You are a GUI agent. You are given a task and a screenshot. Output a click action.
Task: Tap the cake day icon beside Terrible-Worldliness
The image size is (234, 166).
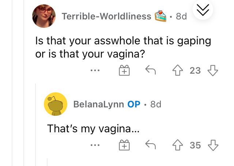(161, 16)
